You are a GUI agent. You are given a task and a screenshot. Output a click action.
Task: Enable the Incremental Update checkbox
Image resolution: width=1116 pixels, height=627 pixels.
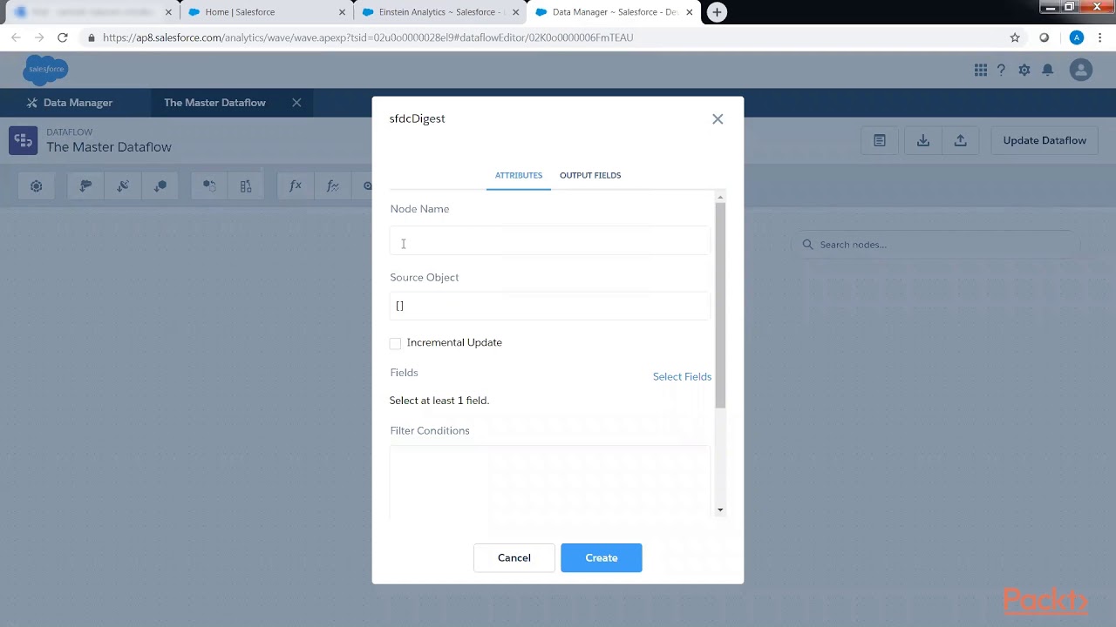pos(395,343)
